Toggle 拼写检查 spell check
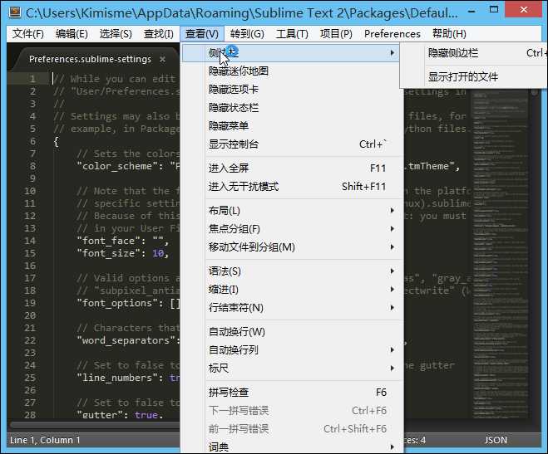Image resolution: width=548 pixels, height=454 pixels. [293, 393]
